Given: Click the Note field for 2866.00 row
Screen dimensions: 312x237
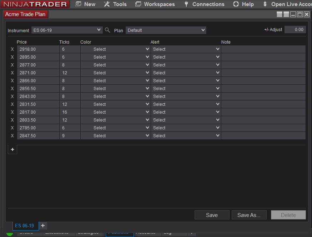Looking at the screenshot, I should (263, 81).
